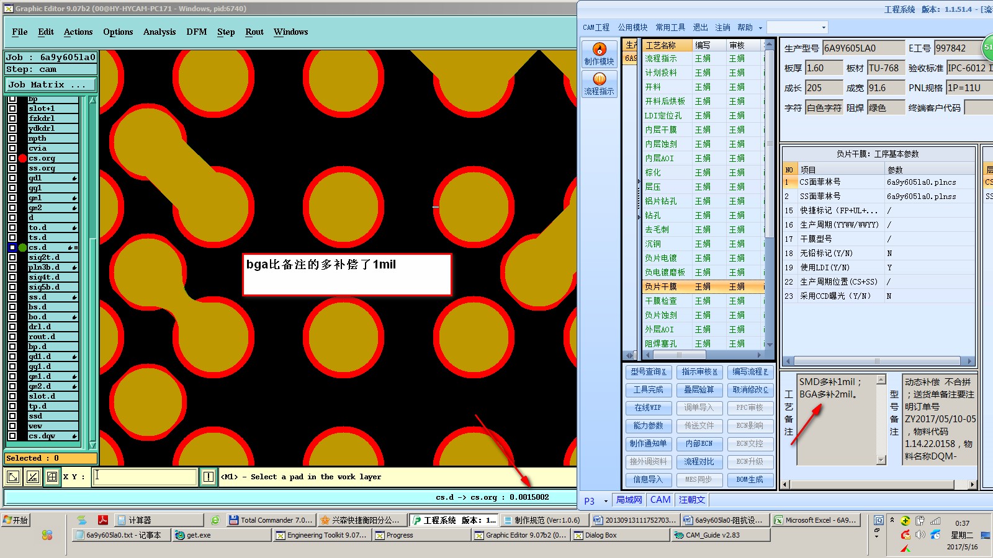Click the show desktop icon near clock

coord(986,535)
